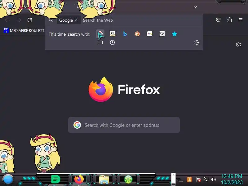Focus the Search the Web address field

(x=142, y=20)
